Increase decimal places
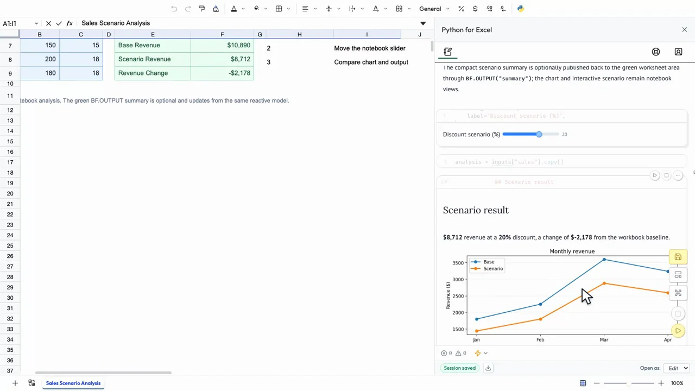The image size is (695, 391). click(489, 9)
